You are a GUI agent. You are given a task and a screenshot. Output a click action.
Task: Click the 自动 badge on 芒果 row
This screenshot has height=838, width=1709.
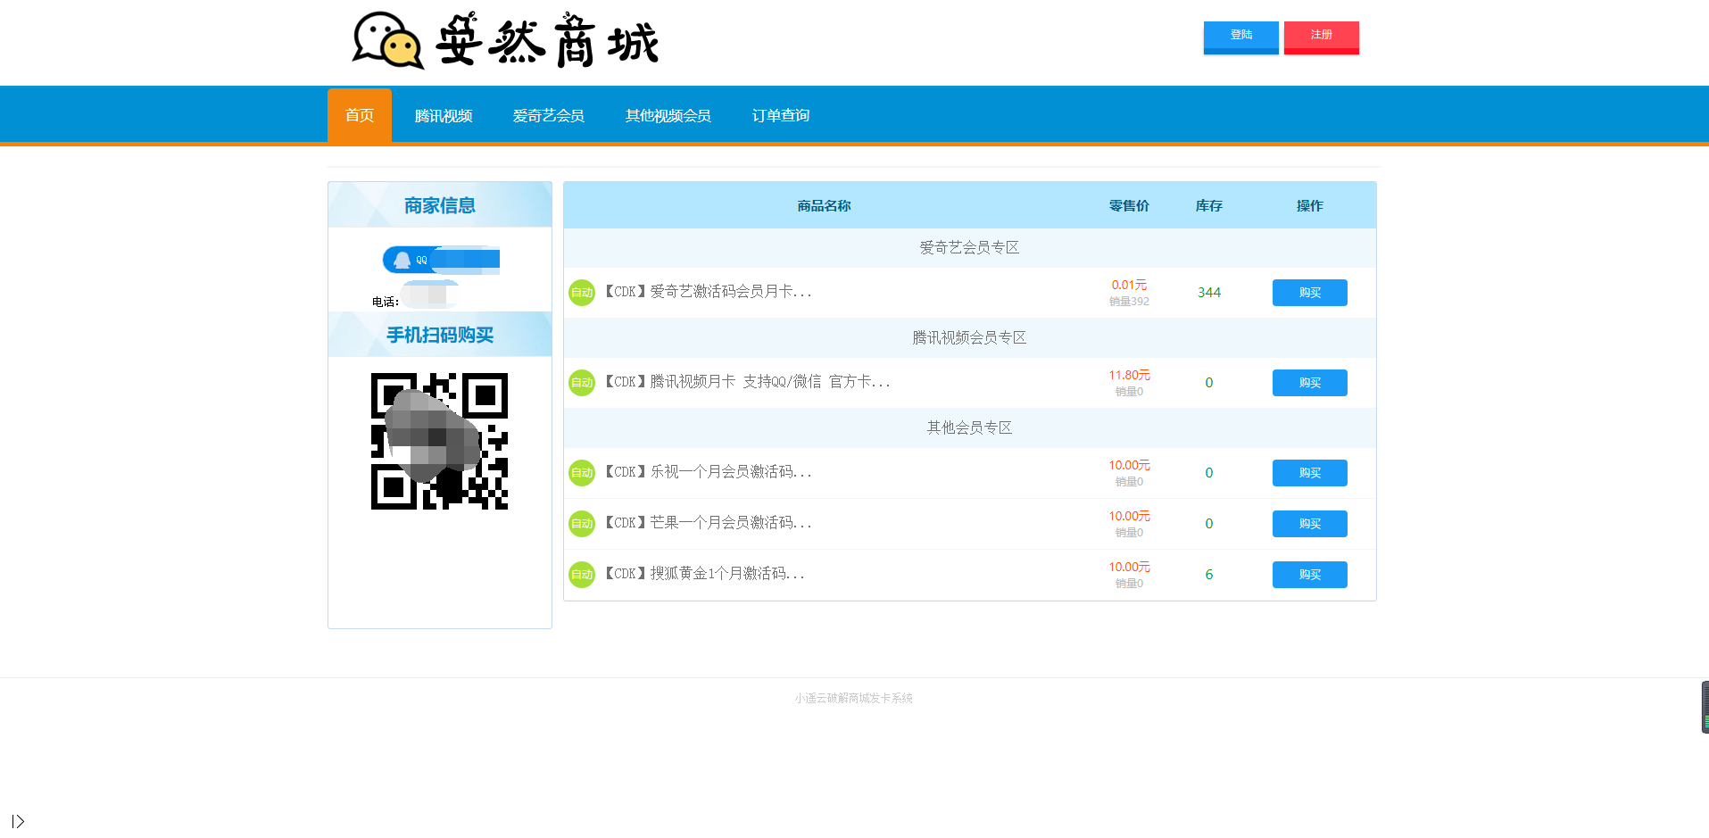582,524
